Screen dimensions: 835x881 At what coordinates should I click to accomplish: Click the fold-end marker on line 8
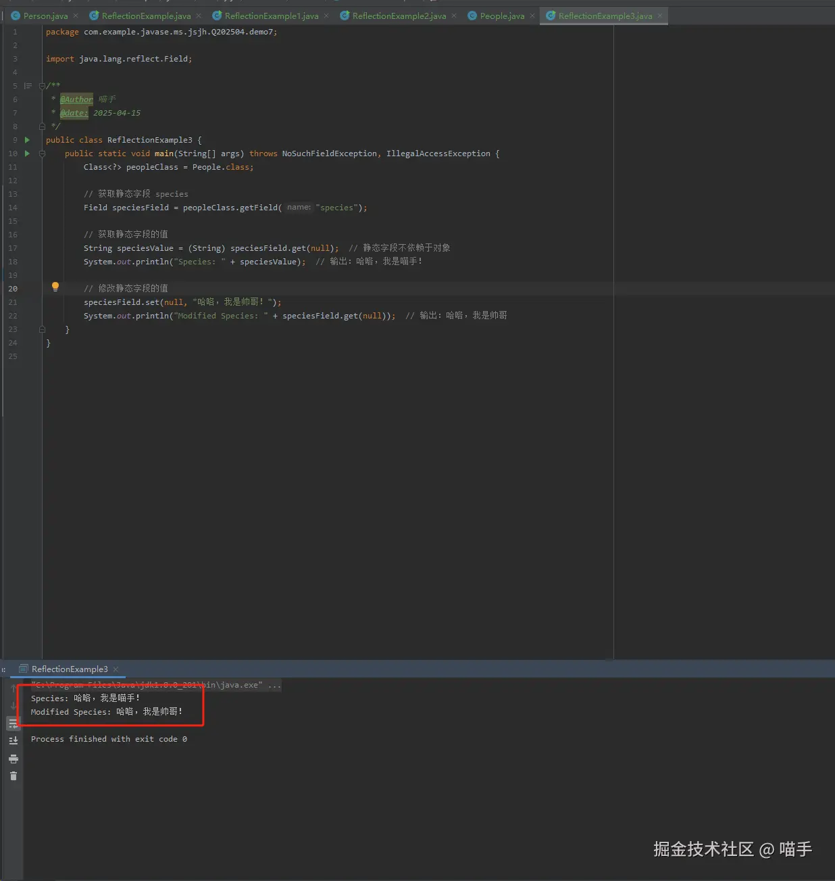(x=42, y=126)
